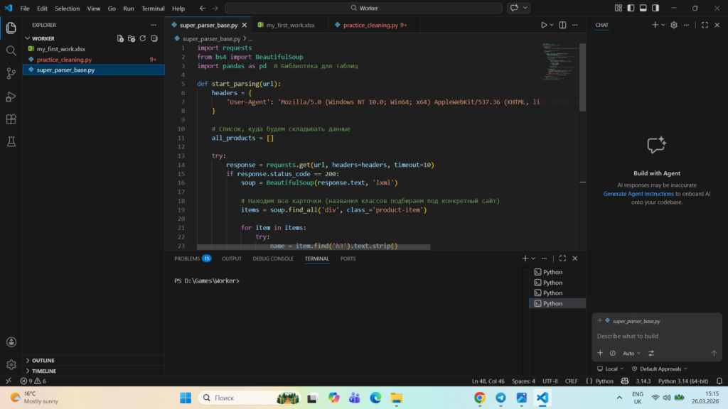Screen dimensions: 728x409
Task: Switch to my_first_work.xlsx tab
Action: [x=290, y=25]
